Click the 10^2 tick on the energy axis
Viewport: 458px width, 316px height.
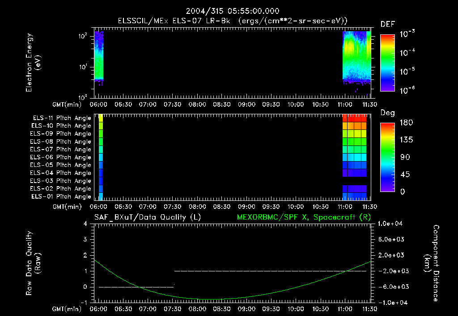click(x=83, y=36)
